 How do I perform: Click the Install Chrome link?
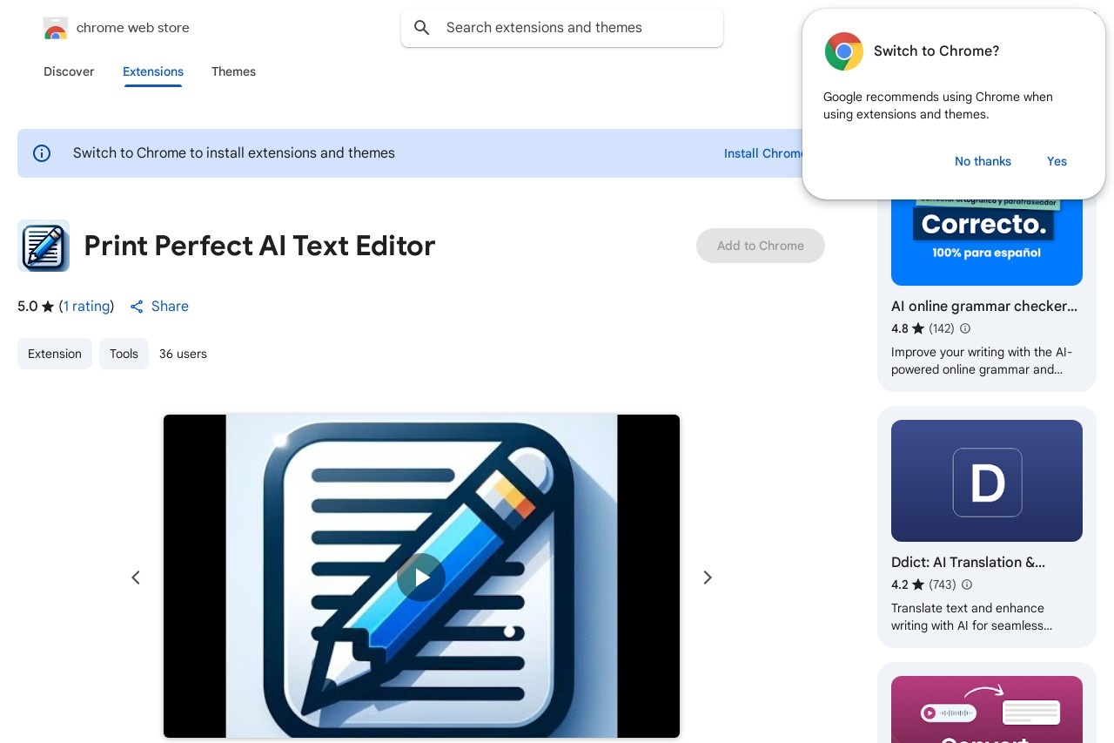[x=764, y=153]
